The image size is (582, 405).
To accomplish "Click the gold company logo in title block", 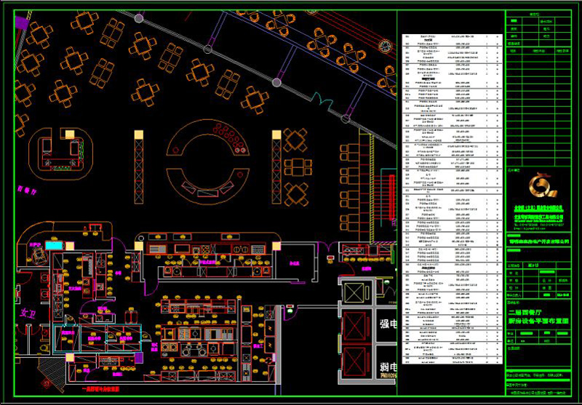I will 542,187.
